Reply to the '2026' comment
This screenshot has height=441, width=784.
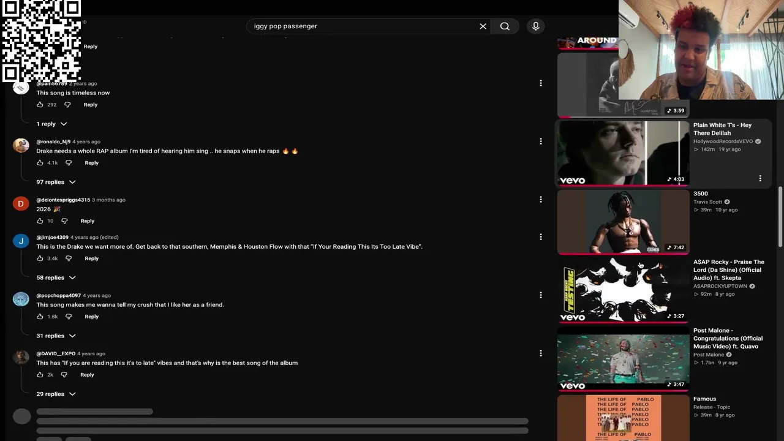click(88, 221)
